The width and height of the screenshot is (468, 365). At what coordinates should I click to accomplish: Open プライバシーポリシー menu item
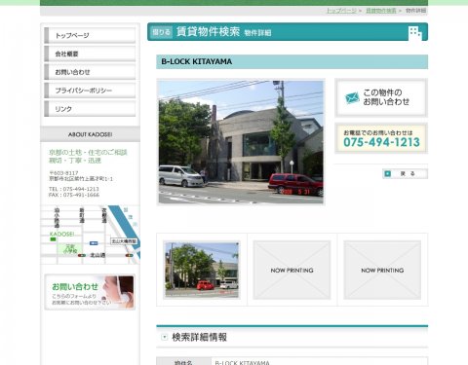(x=90, y=91)
